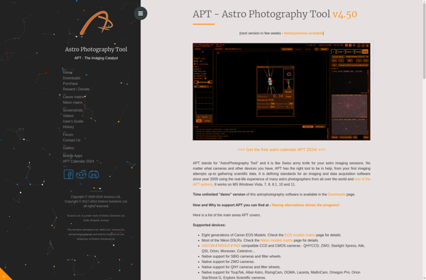Screen dimensions: 426x280
Task: Open the Discord server icon
Action: [x=94, y=175]
